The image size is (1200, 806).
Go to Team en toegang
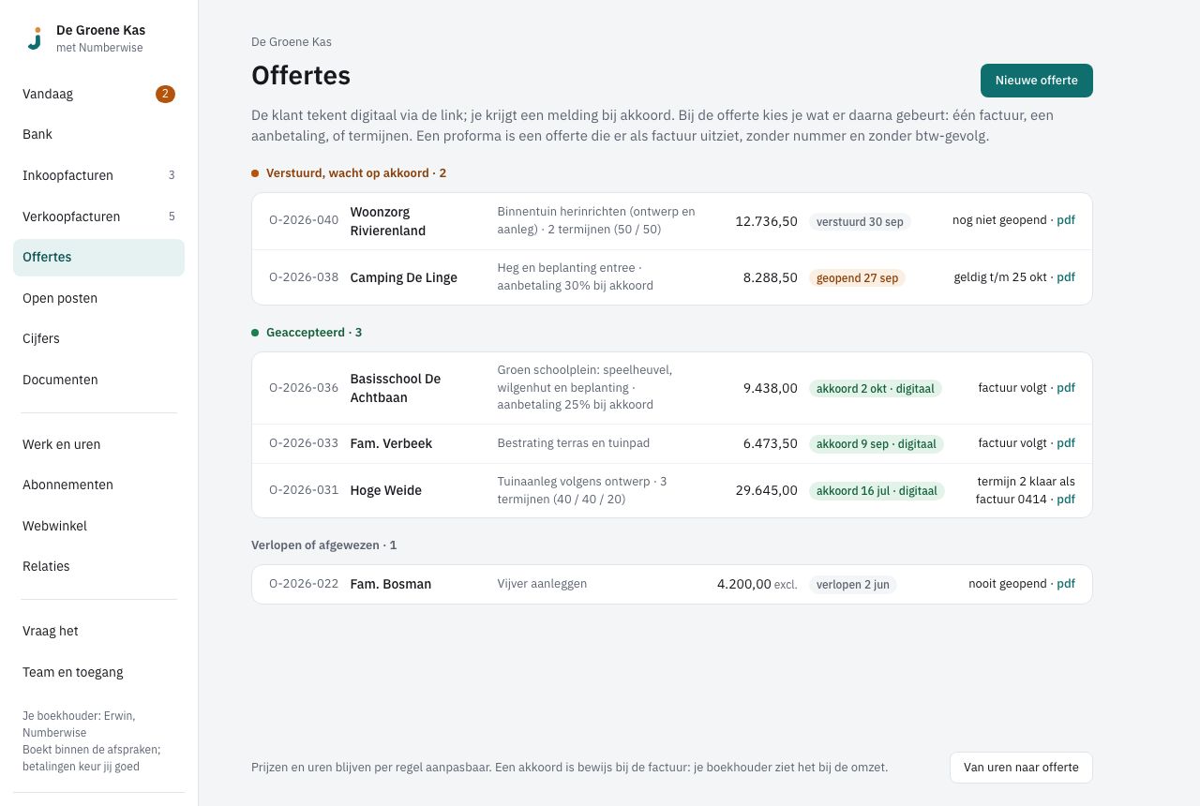(x=98, y=672)
